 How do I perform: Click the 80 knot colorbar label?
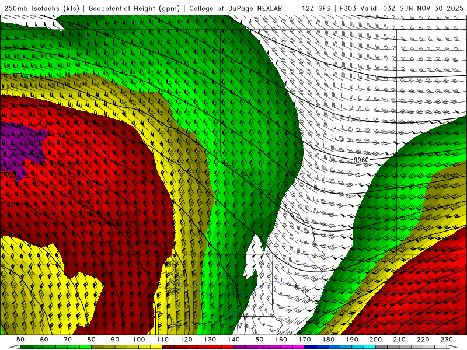point(92,339)
